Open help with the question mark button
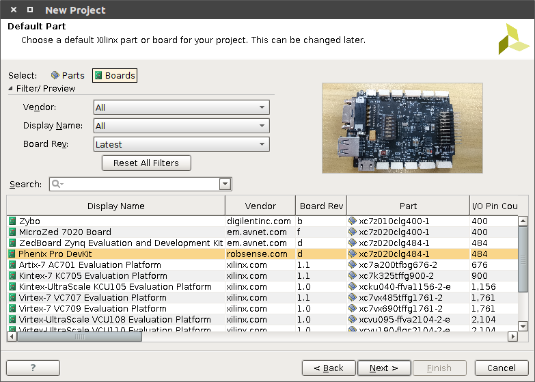535x382 pixels. tap(33, 368)
